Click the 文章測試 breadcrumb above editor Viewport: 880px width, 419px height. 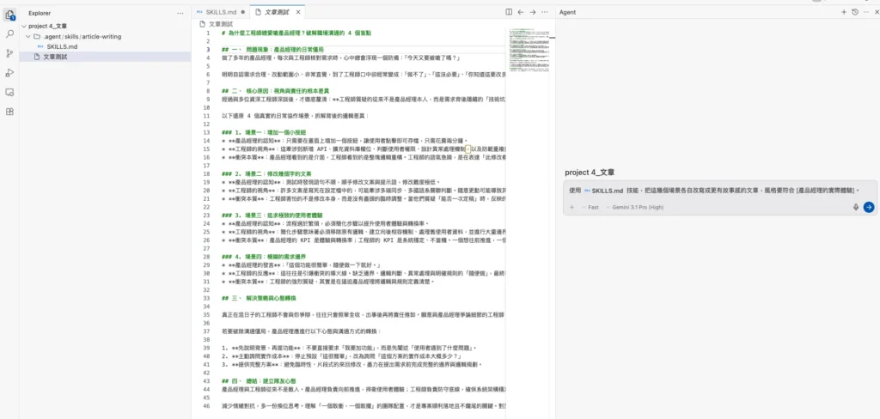pos(216,24)
